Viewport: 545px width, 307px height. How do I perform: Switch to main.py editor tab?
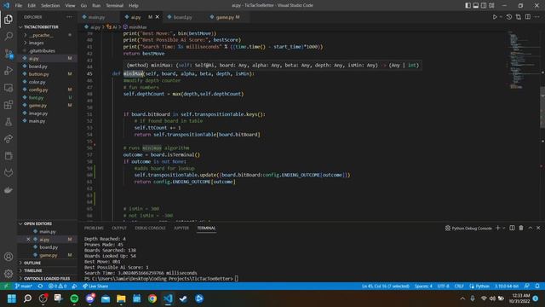96,17
